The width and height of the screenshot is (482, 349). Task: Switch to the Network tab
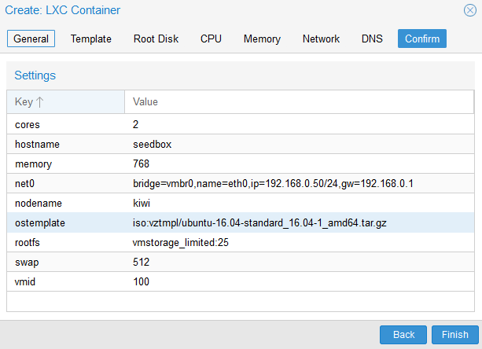point(321,39)
